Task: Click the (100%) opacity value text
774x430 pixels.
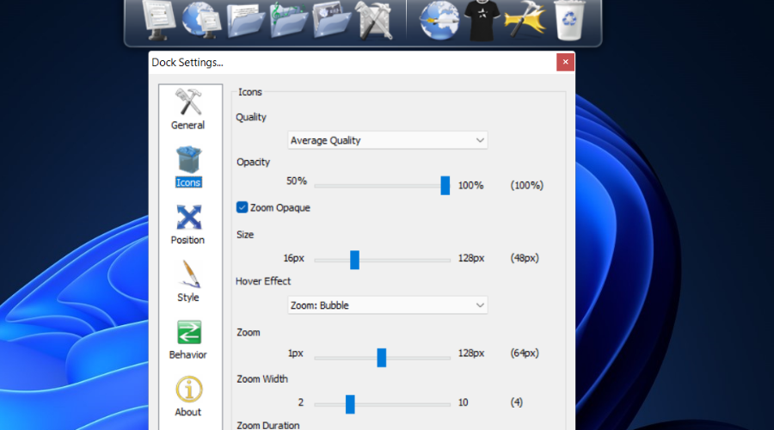Action: point(526,185)
